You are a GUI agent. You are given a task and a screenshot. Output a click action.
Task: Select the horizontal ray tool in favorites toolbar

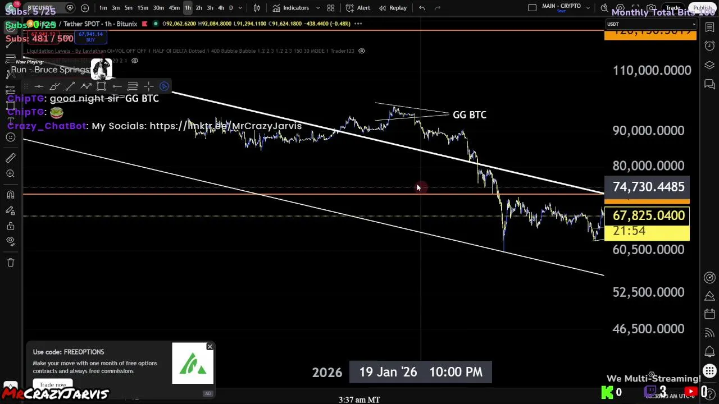[117, 86]
